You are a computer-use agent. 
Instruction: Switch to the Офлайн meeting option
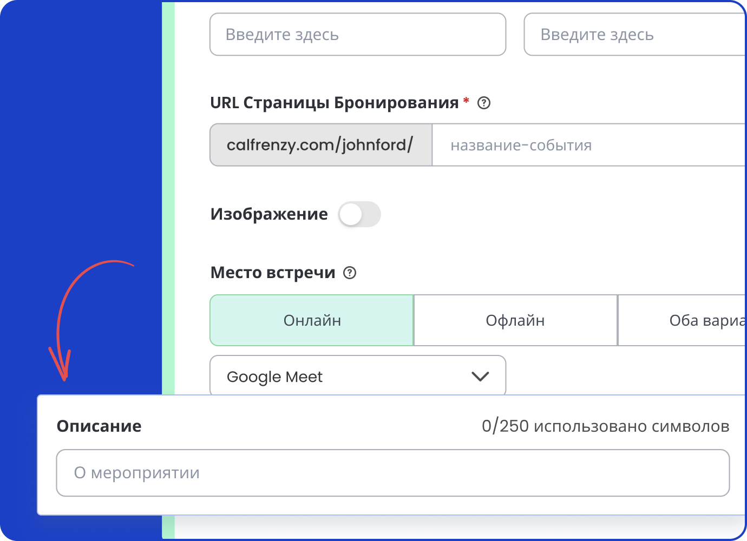pos(515,320)
